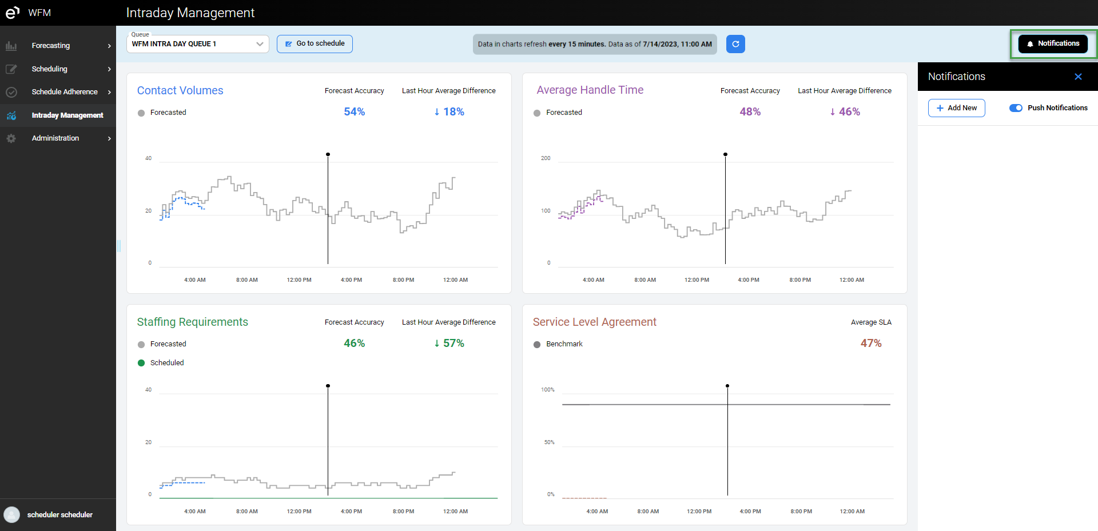Disable the Push Notifications toggle
The width and height of the screenshot is (1098, 531).
click(x=1016, y=108)
